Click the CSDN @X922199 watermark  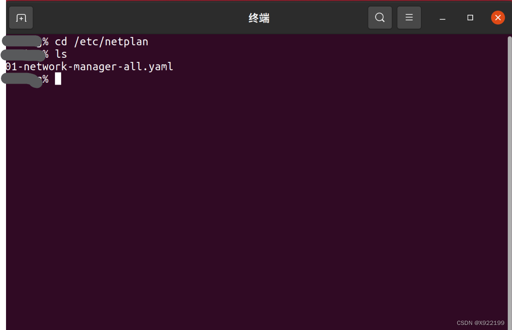click(480, 323)
